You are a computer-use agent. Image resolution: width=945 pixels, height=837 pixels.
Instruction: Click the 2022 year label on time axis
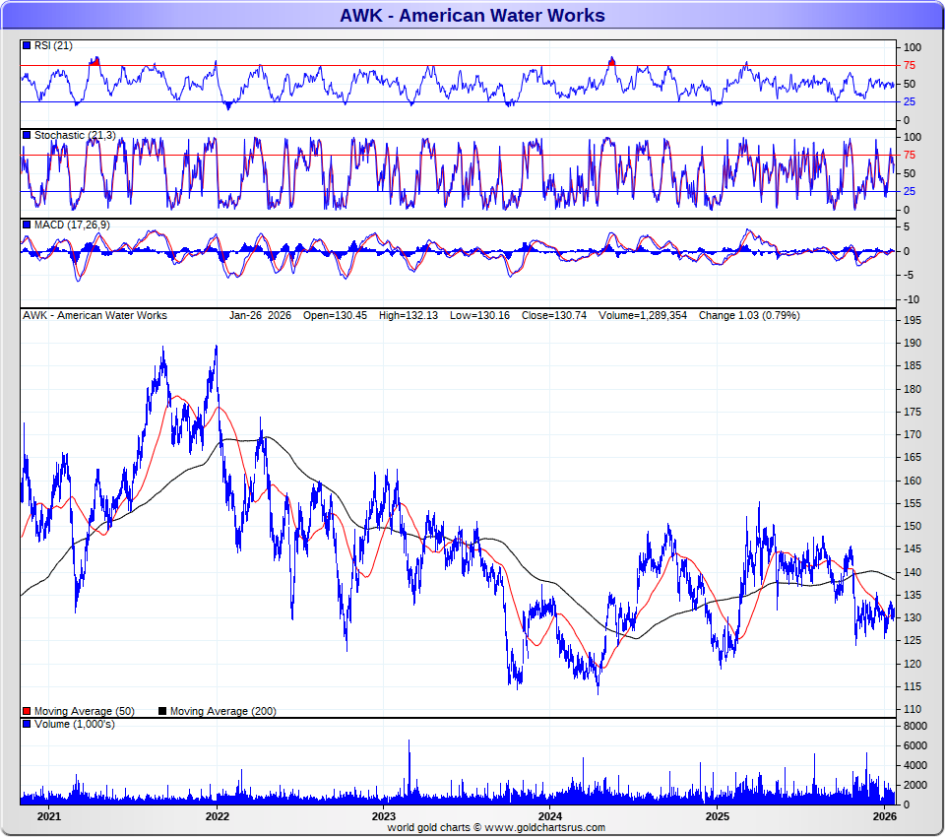(217, 816)
